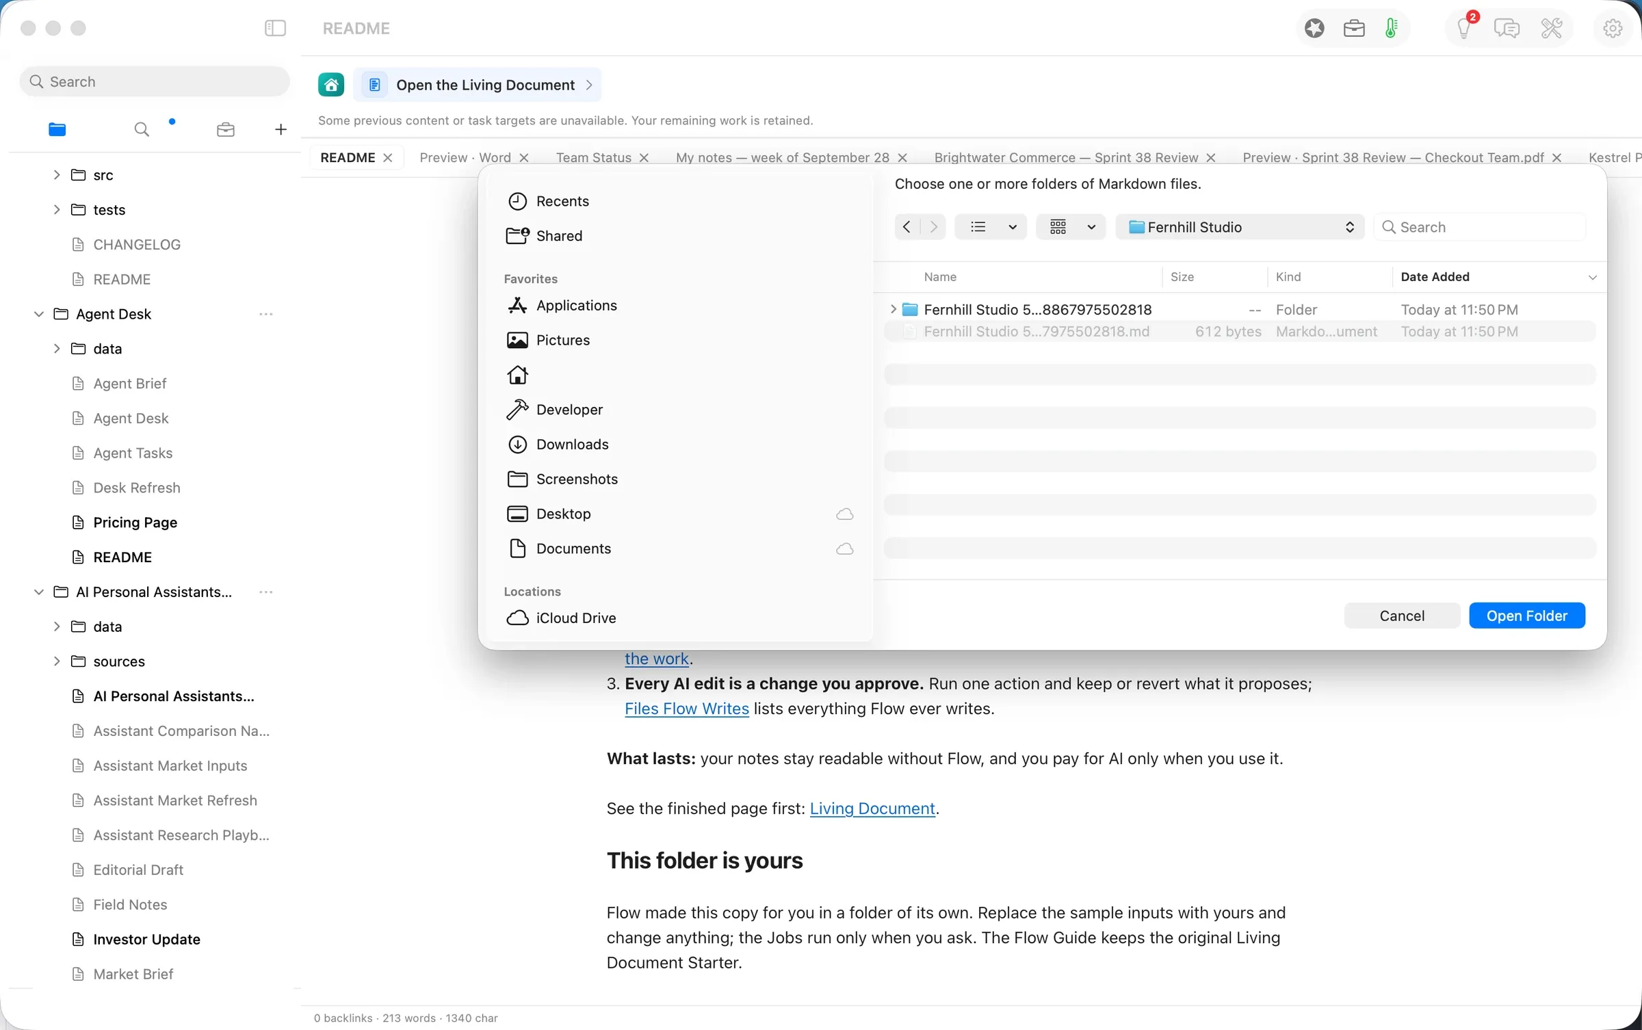The image size is (1642, 1030).
Task: Open the tools wrench icon
Action: click(x=1551, y=28)
